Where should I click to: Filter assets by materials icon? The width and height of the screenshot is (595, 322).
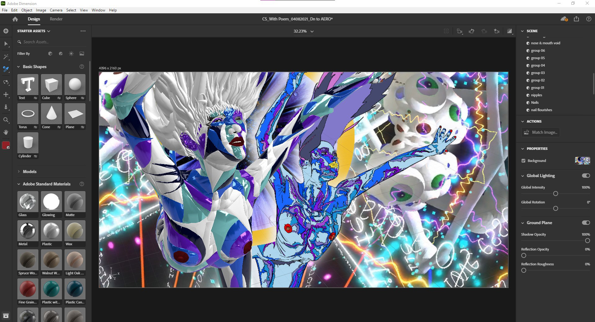click(x=61, y=54)
